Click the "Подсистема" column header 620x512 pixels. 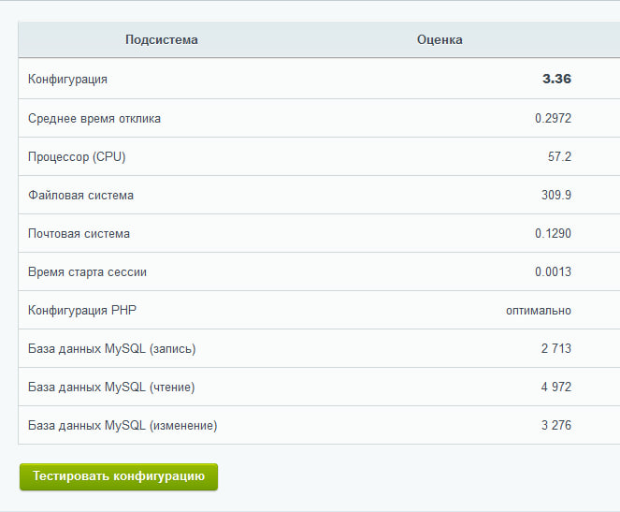click(x=161, y=40)
